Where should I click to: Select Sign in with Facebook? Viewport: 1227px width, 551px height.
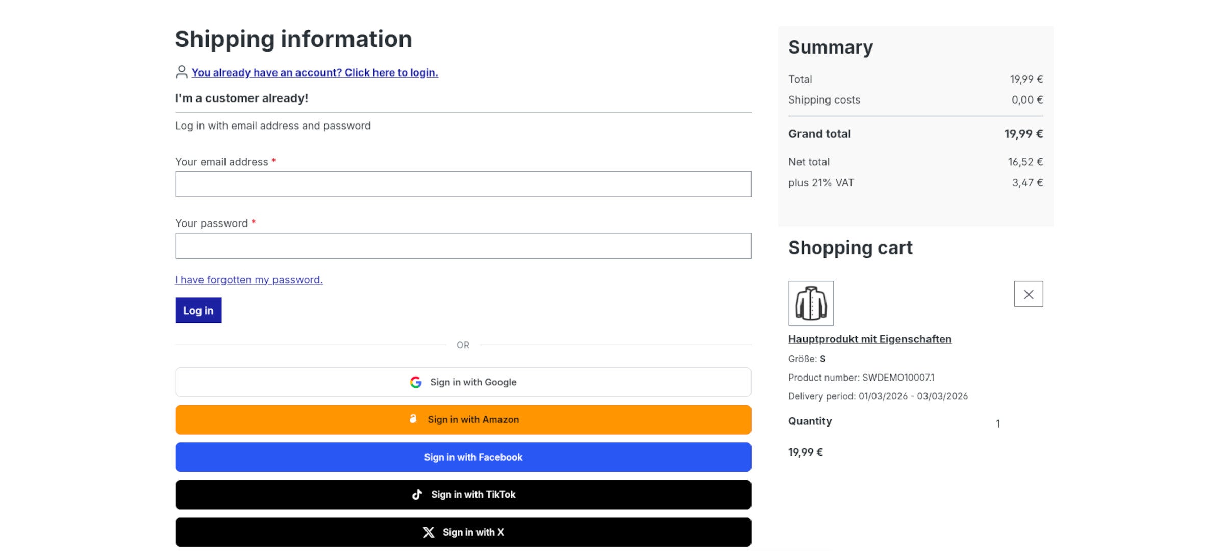463,457
